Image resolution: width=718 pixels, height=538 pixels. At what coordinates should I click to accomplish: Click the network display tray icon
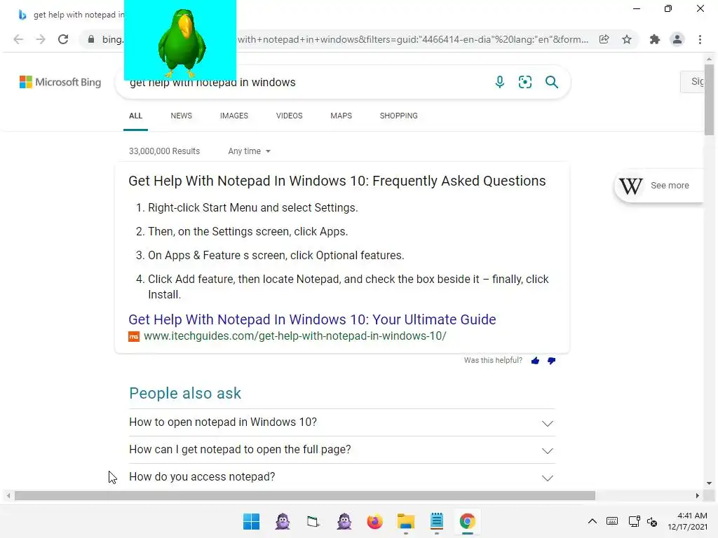[634, 521]
